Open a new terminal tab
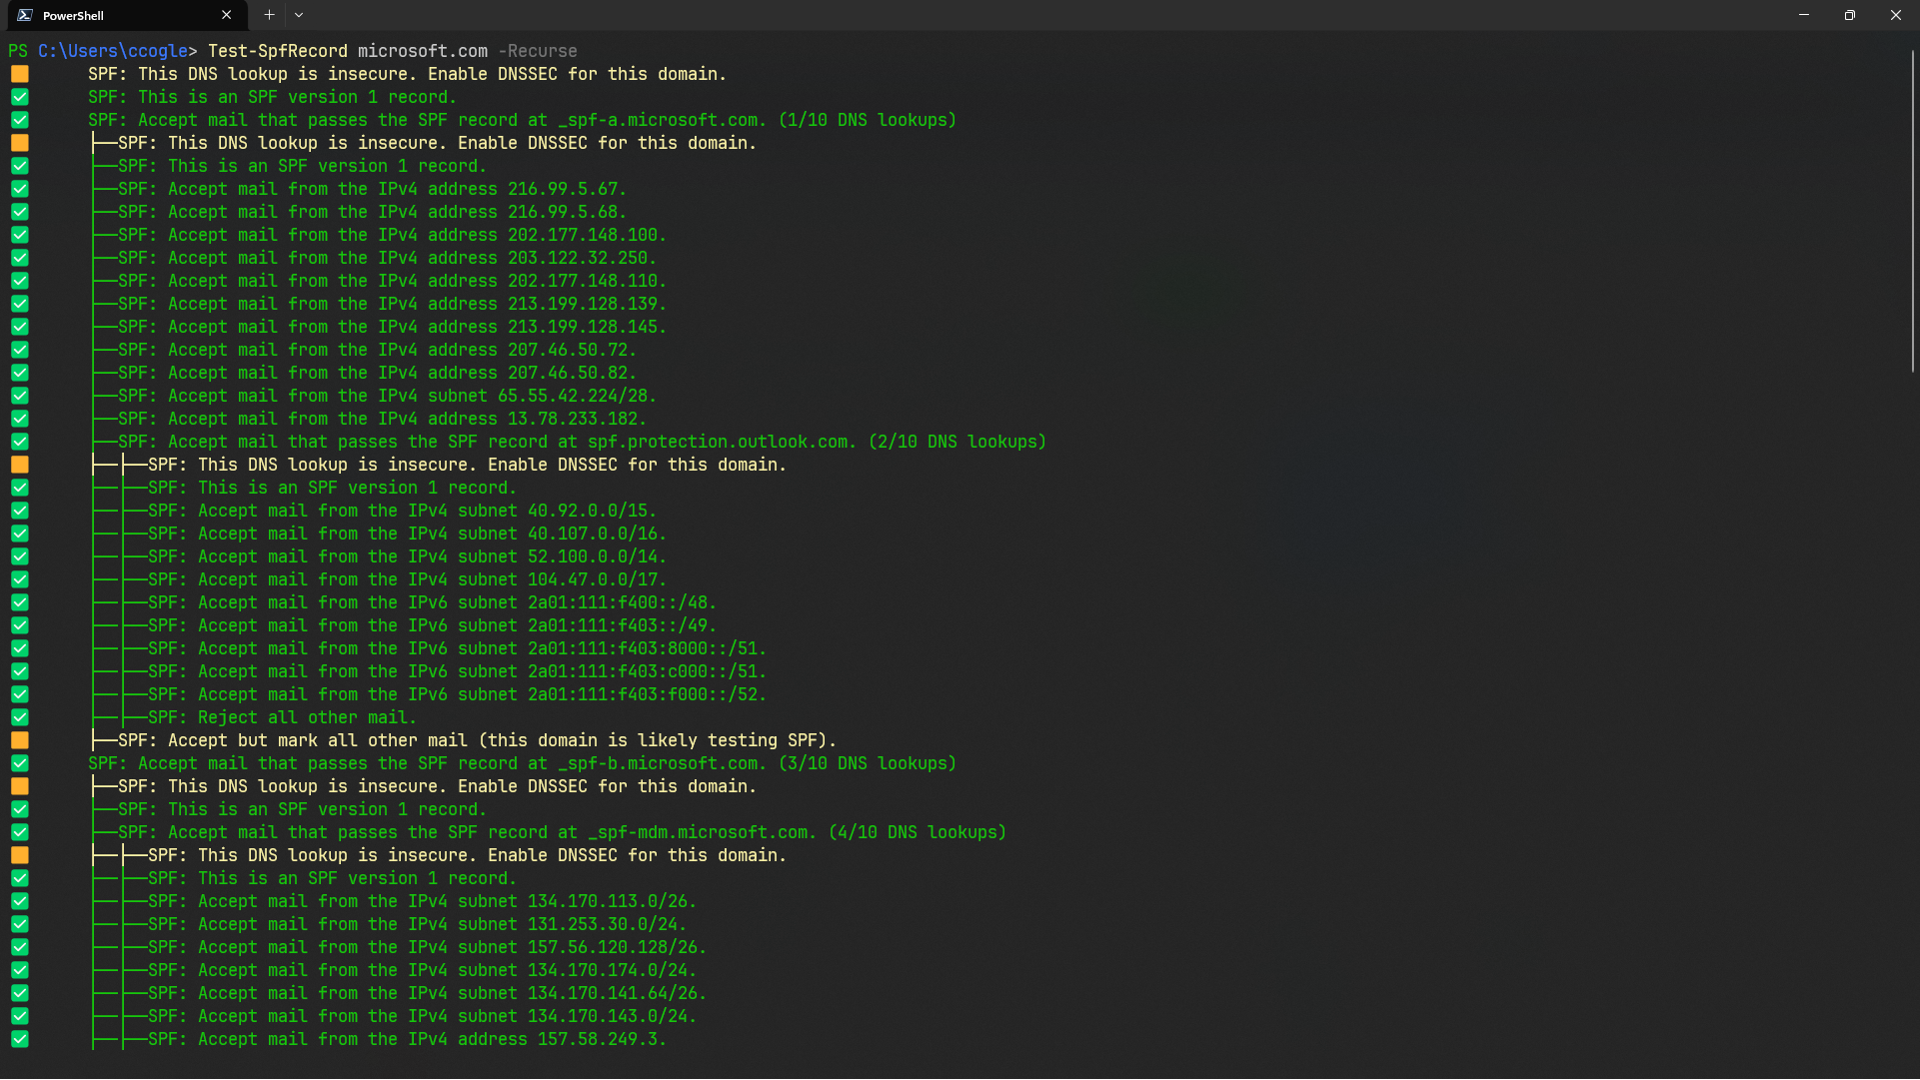This screenshot has height=1080, width=1920. [269, 15]
